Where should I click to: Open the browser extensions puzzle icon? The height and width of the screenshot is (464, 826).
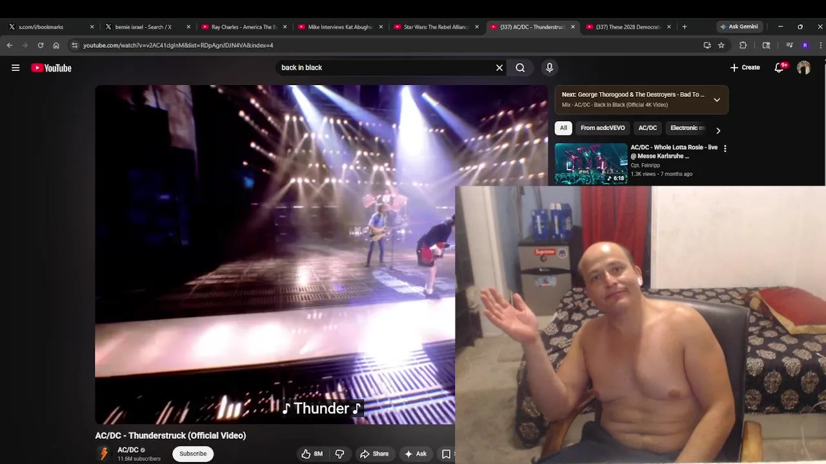tap(743, 45)
